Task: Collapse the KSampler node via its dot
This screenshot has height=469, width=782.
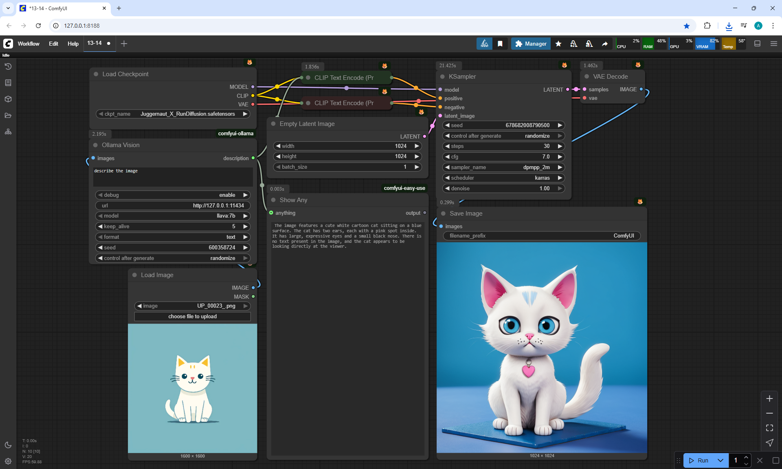Action: pos(442,77)
